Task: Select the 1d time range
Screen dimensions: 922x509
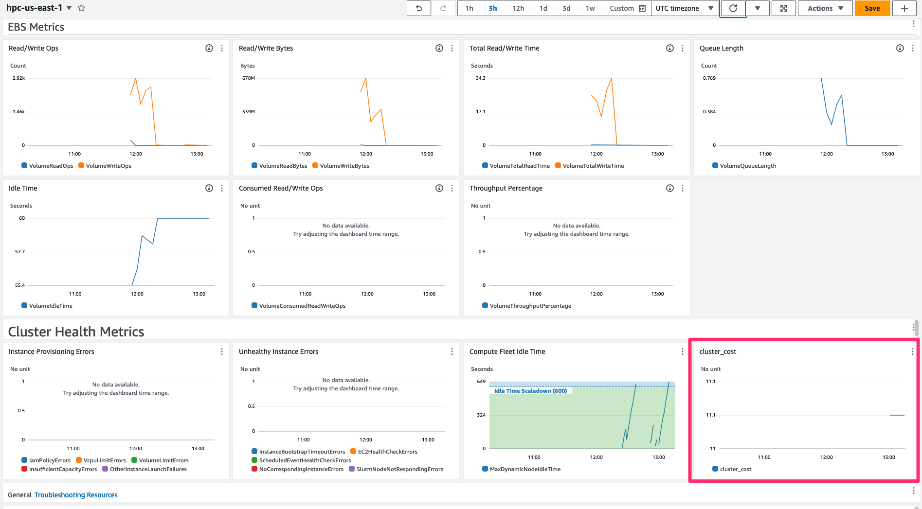Action: [543, 8]
